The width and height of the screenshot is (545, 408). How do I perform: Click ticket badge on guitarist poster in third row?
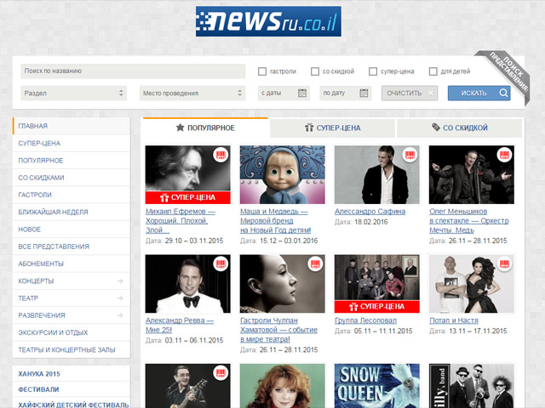point(221,373)
